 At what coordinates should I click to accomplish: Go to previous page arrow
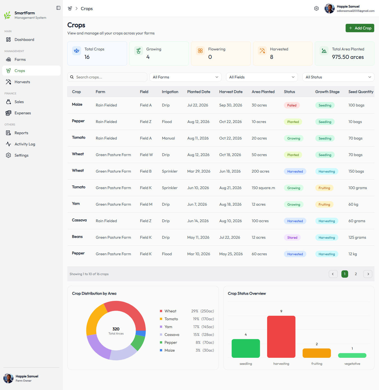tap(333, 274)
